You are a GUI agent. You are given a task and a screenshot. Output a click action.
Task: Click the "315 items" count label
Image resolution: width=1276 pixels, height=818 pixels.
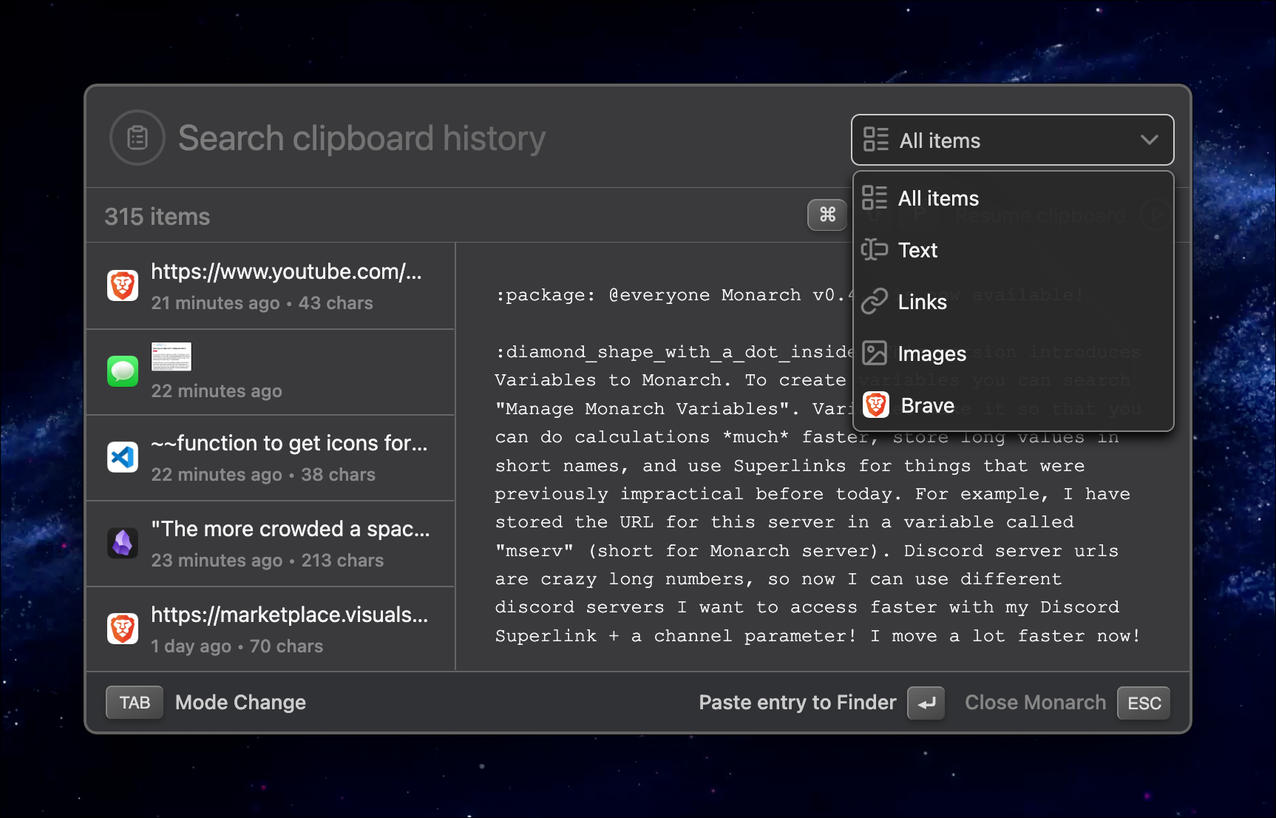[x=157, y=217]
